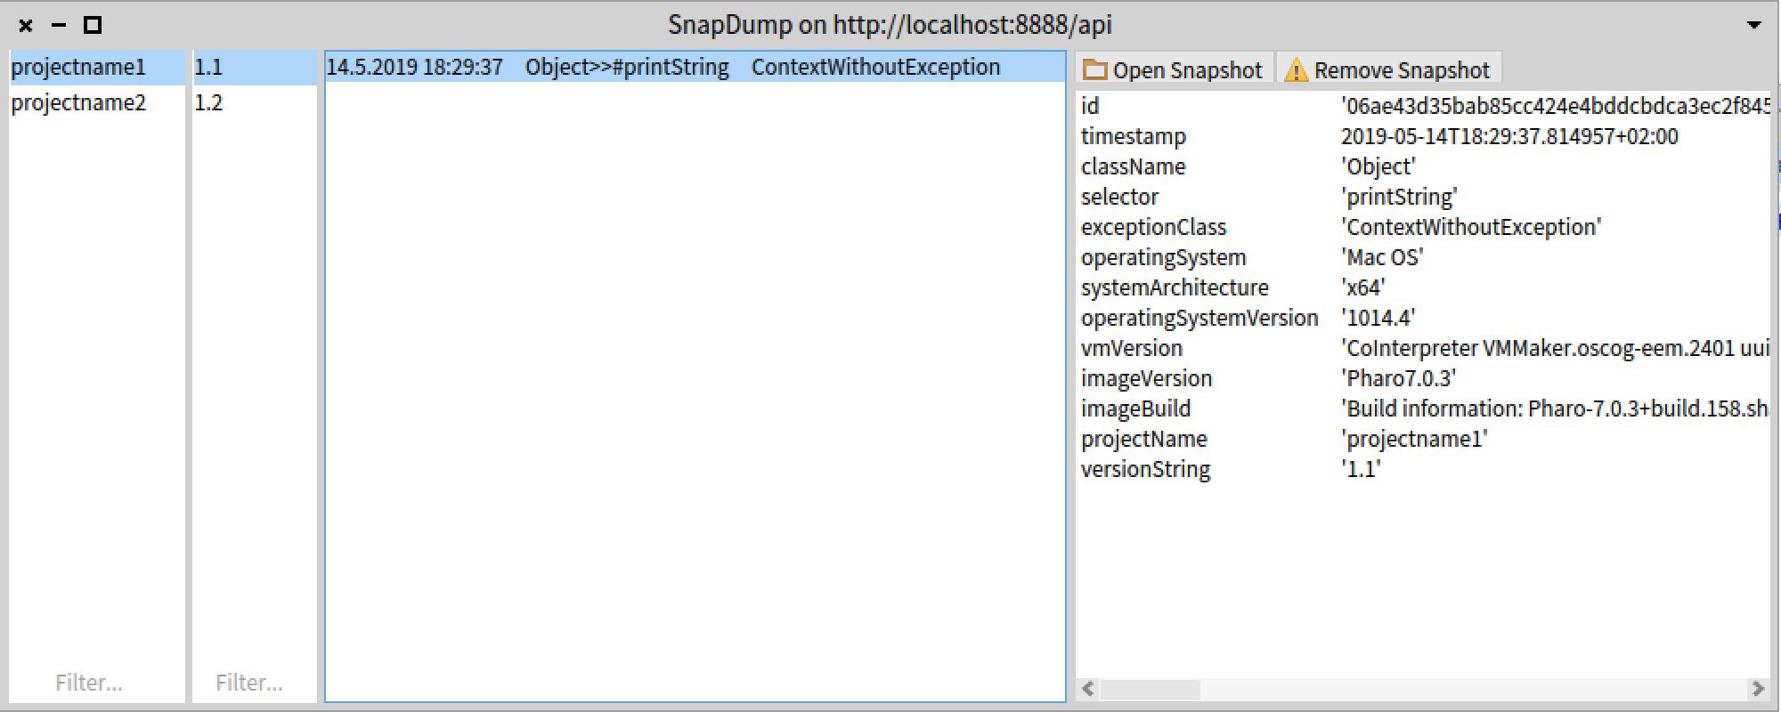
Task: Click the exceptionClass property label
Action: coord(1153,227)
